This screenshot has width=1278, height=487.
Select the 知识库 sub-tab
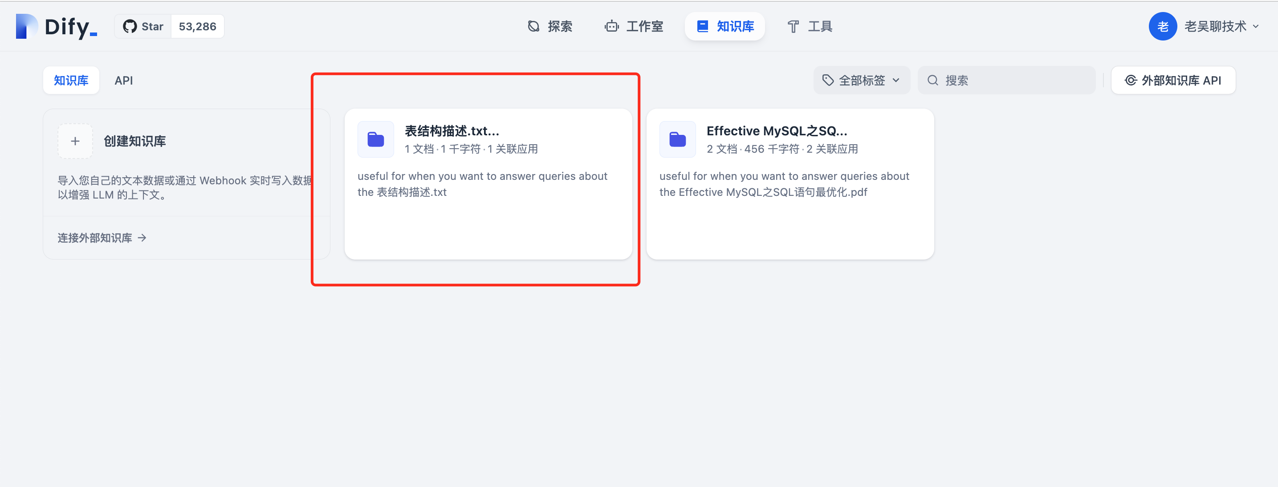pos(71,80)
